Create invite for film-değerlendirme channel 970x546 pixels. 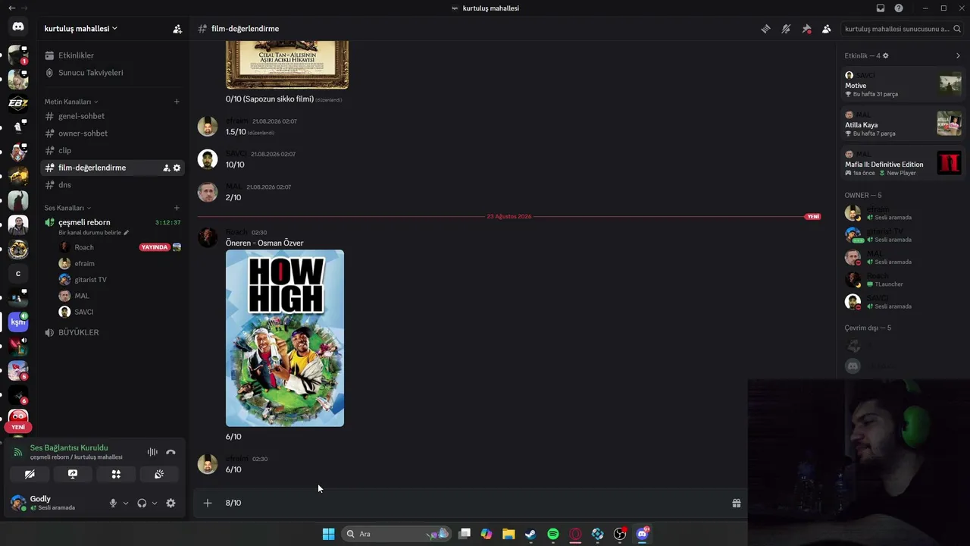click(x=166, y=168)
